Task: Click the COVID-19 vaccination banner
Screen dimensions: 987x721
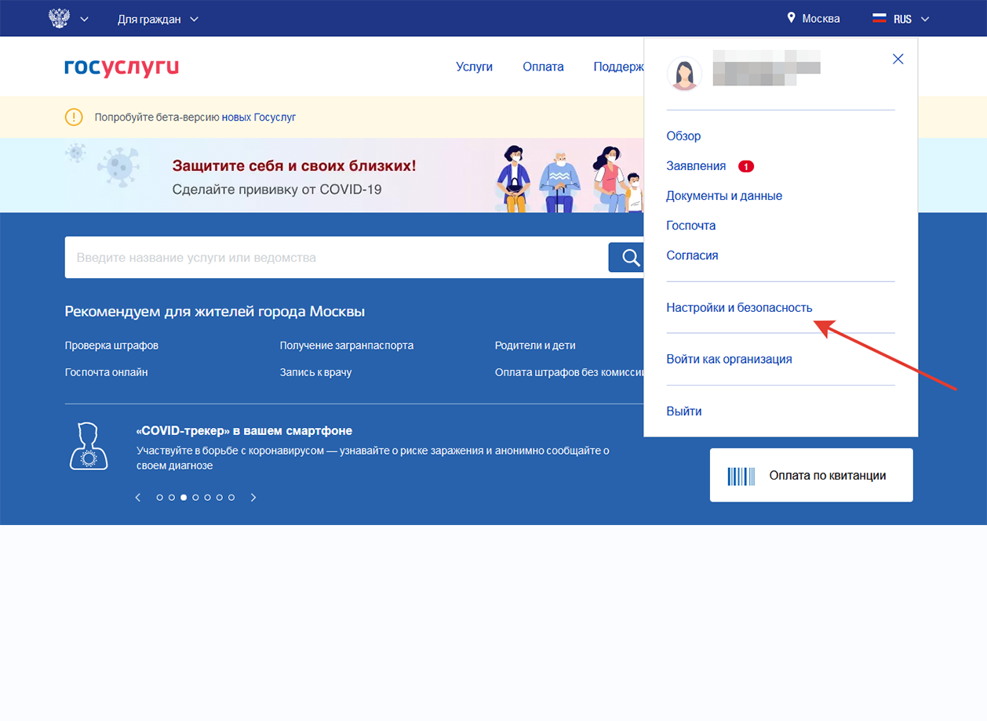Action: (x=322, y=176)
